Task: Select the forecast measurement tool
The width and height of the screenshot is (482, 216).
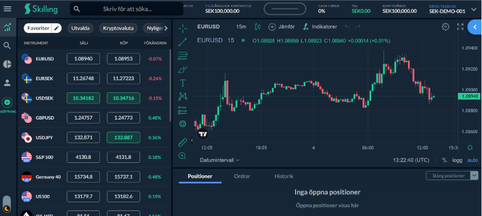Action: pyautogui.click(x=182, y=110)
